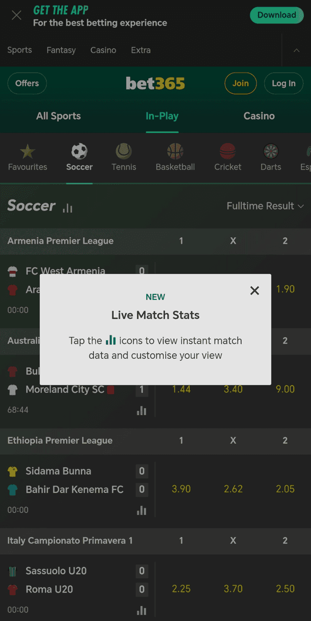Open stats icon for Moreland City SC match
The image size is (311, 621).
tap(141, 410)
